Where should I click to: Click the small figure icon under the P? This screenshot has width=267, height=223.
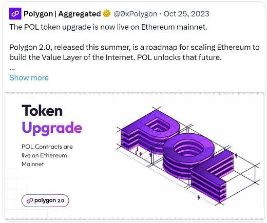tap(141, 154)
